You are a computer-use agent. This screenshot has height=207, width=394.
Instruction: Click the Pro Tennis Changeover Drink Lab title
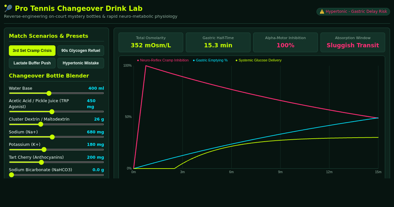click(78, 9)
